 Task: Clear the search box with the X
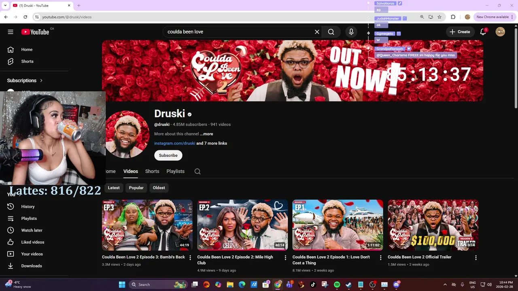(x=317, y=32)
